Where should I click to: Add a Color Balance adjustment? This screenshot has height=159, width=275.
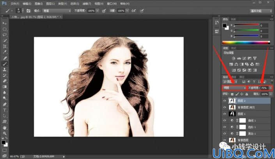point(236,64)
